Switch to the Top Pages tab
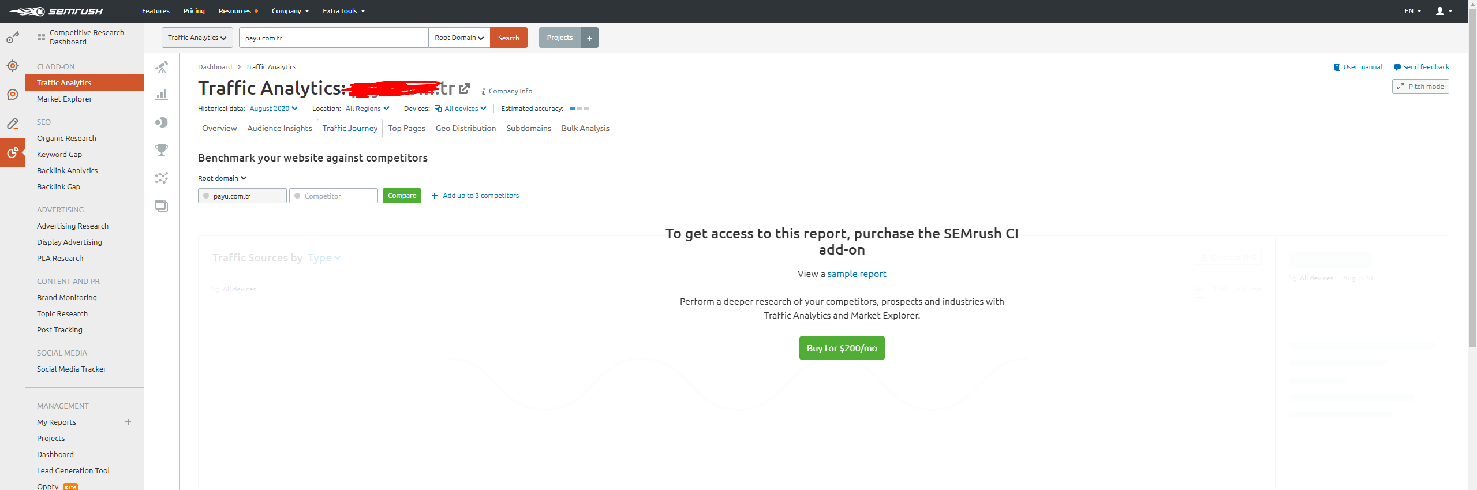 pyautogui.click(x=406, y=128)
